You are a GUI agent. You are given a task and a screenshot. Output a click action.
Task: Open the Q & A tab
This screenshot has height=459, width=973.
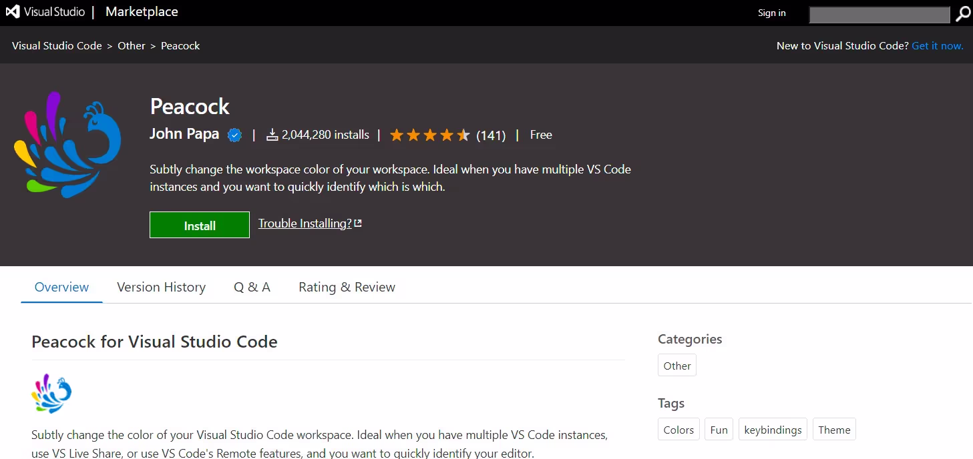click(252, 288)
